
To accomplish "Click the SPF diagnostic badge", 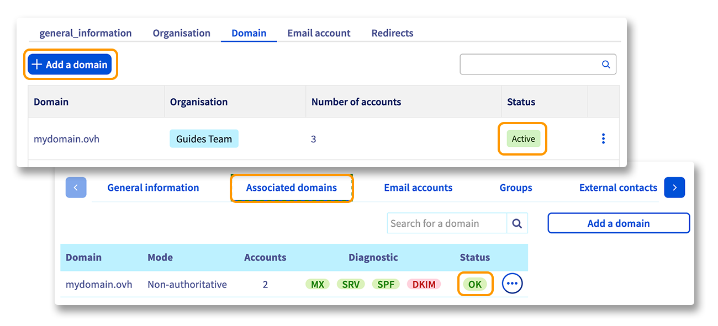I will tap(386, 285).
